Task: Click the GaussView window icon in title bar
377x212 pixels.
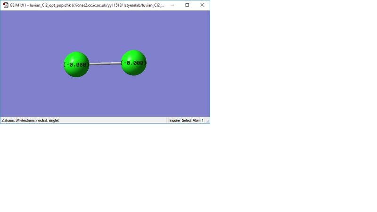Action: point(6,5)
